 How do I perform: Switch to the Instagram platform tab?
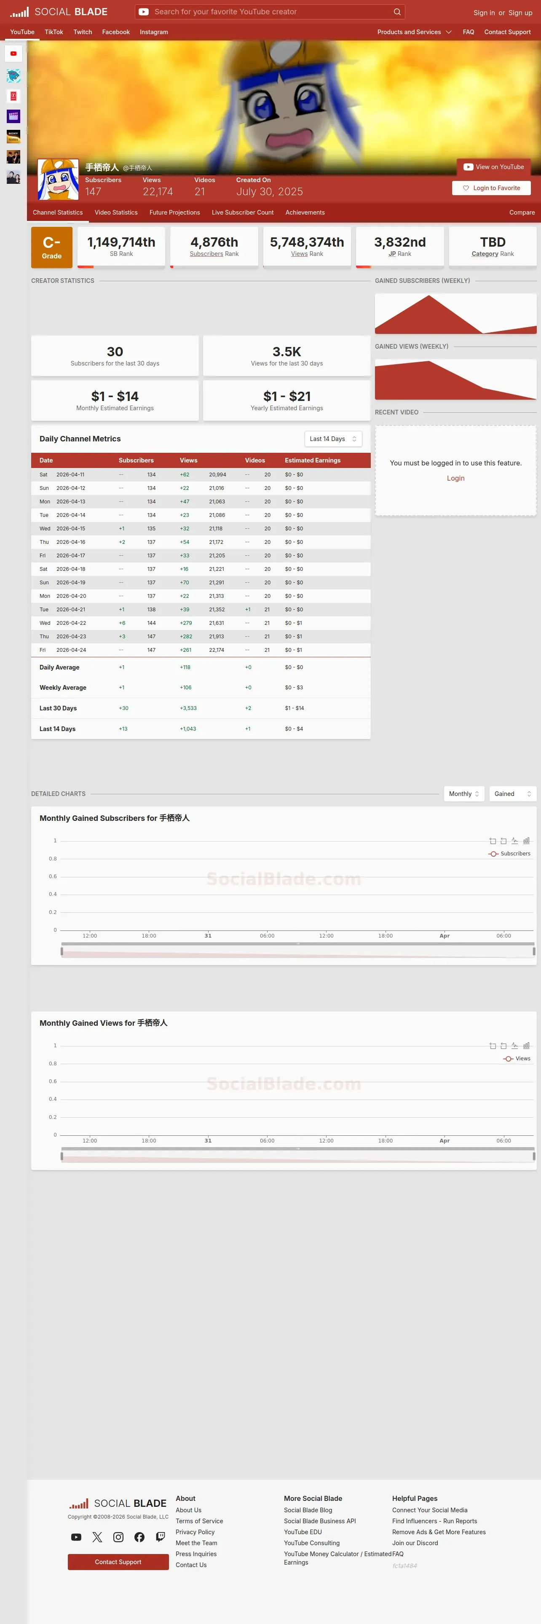(154, 32)
